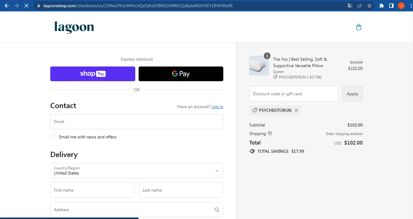Search addresses with the magnifier icon

(x=217, y=210)
